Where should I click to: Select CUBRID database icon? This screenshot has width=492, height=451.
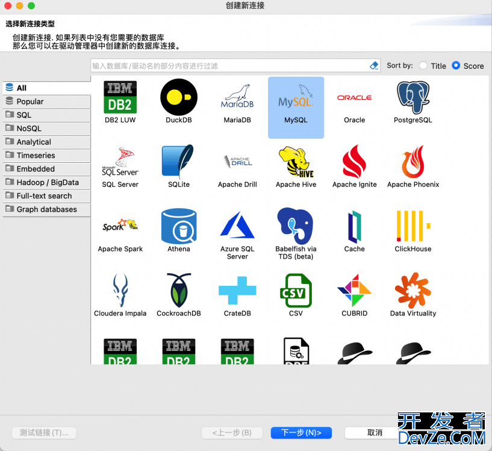pos(355,291)
